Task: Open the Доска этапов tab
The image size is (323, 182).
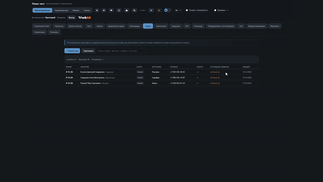Action: [75, 26]
